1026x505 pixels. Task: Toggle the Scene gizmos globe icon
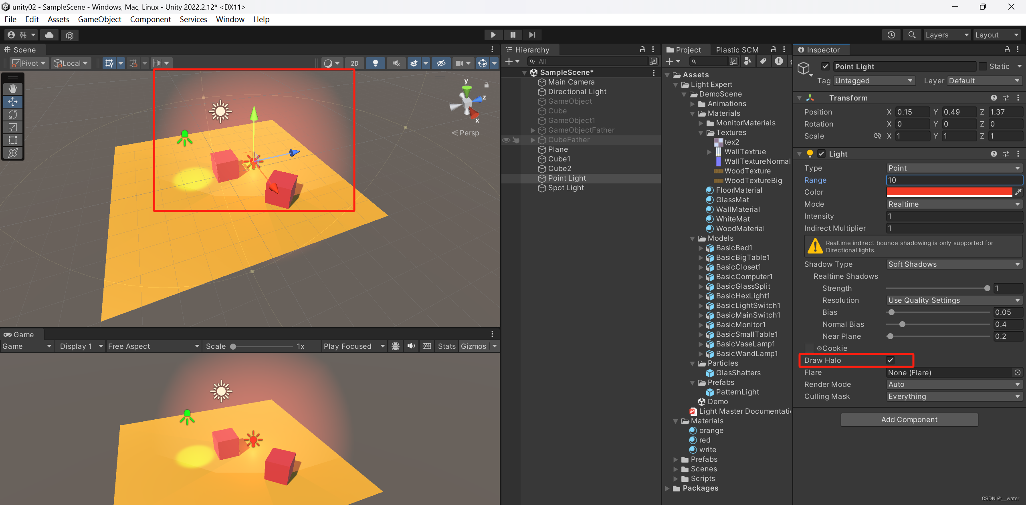483,63
